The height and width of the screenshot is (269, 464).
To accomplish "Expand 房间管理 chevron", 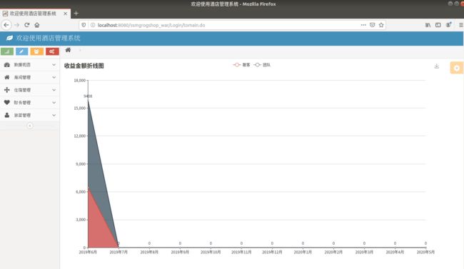I will (x=54, y=77).
